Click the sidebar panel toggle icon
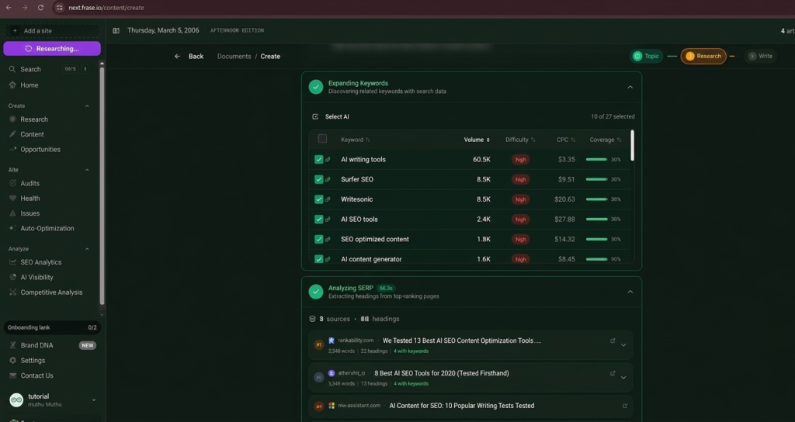Screen dimensions: 795x422 click(116, 31)
